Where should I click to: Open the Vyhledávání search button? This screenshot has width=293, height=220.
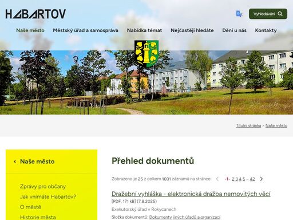tap(268, 14)
